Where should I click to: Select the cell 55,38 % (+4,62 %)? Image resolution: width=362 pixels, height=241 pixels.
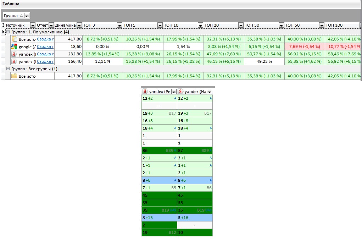coord(305,61)
